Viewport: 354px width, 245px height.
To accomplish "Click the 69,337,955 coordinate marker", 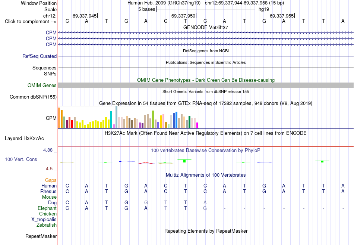I will tap(282, 16).
